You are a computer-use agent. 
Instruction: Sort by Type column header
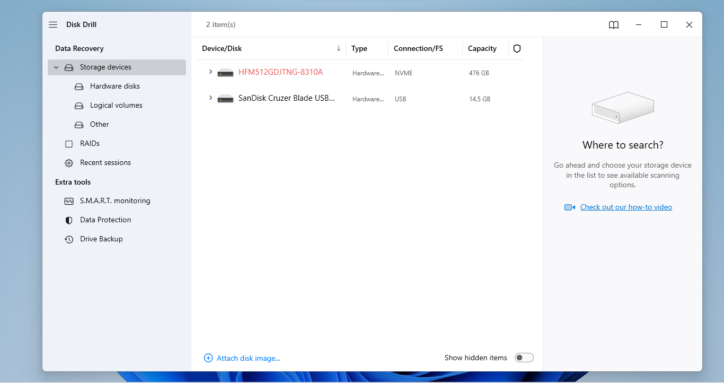coord(359,48)
